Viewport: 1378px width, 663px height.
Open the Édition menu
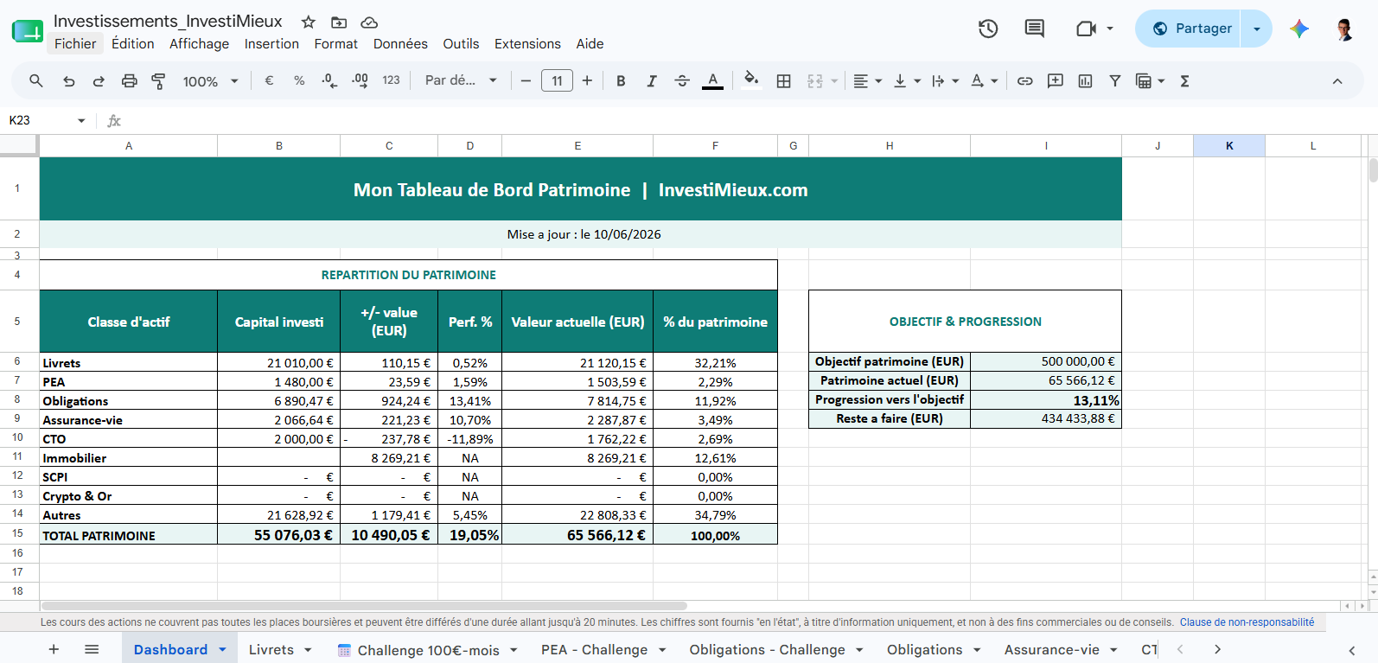tap(133, 43)
